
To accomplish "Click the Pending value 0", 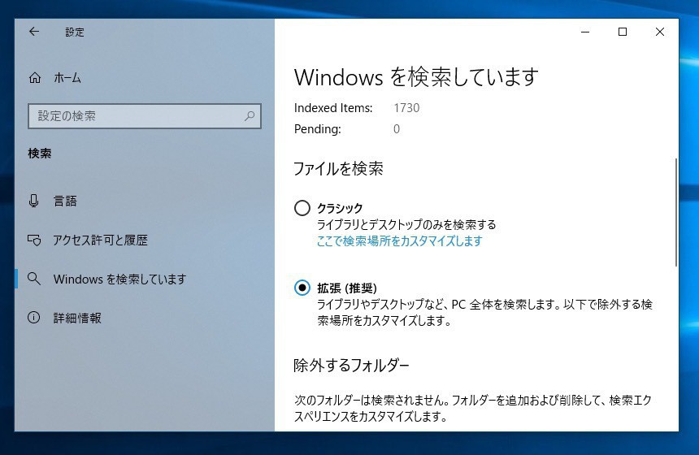I will pos(397,129).
